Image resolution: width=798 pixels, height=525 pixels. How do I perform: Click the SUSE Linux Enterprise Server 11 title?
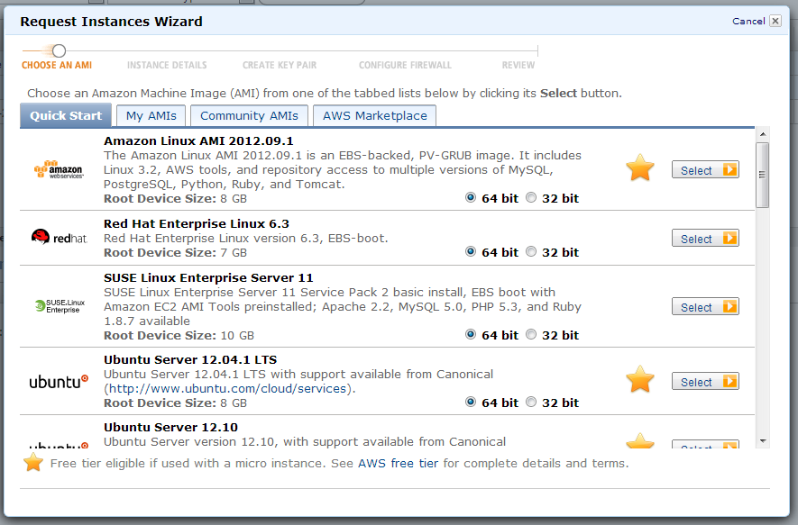click(208, 278)
